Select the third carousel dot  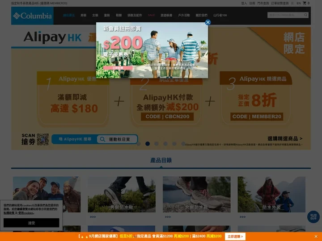pyautogui.click(x=157, y=144)
